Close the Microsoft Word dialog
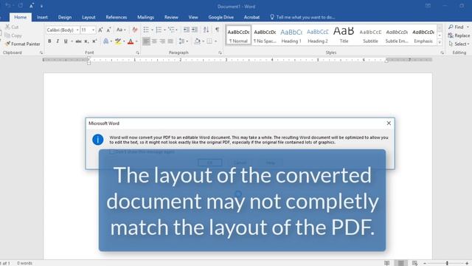 tap(389, 123)
